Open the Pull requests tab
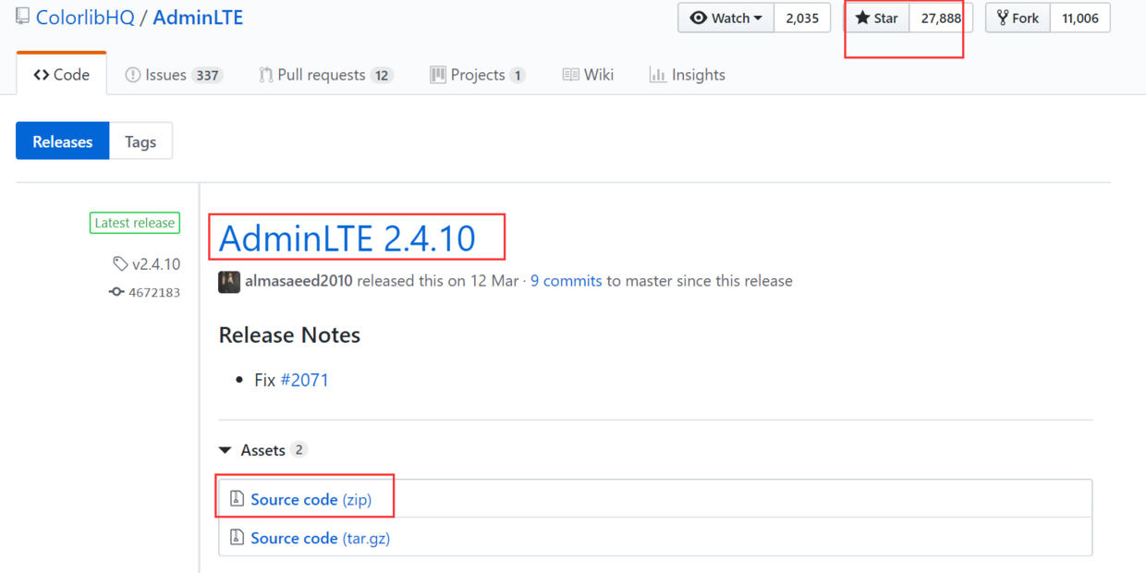Screen dimensions: 1146x573 point(326,75)
